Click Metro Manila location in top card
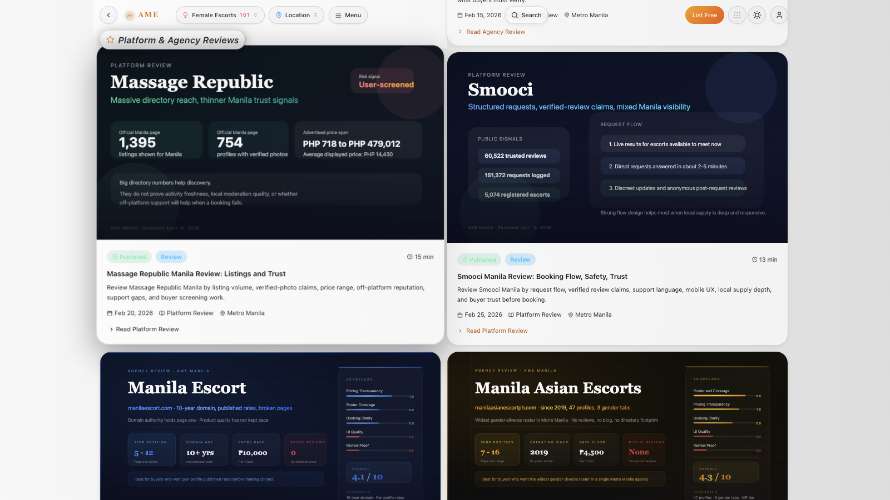The image size is (890, 500). 586,16
